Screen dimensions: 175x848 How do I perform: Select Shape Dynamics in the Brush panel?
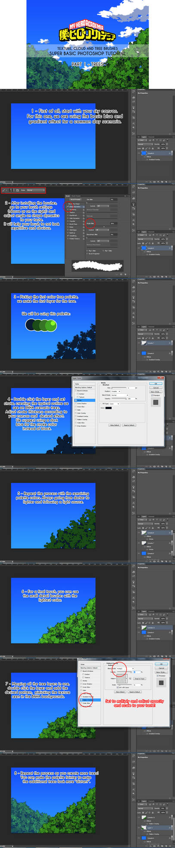pos(74,207)
